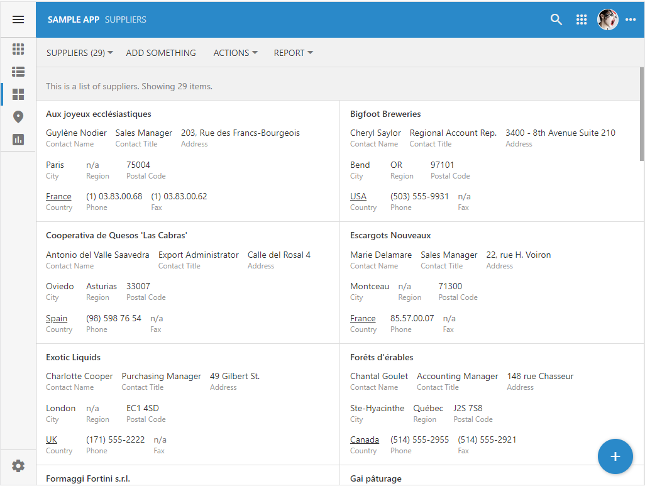Click phone number (98) 598 76 54
The height and width of the screenshot is (486, 645).
tap(114, 318)
